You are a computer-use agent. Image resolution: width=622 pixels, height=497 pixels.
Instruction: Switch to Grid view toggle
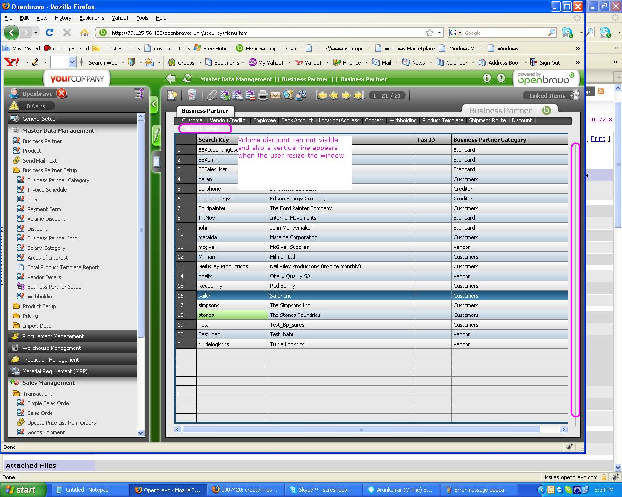click(x=156, y=162)
